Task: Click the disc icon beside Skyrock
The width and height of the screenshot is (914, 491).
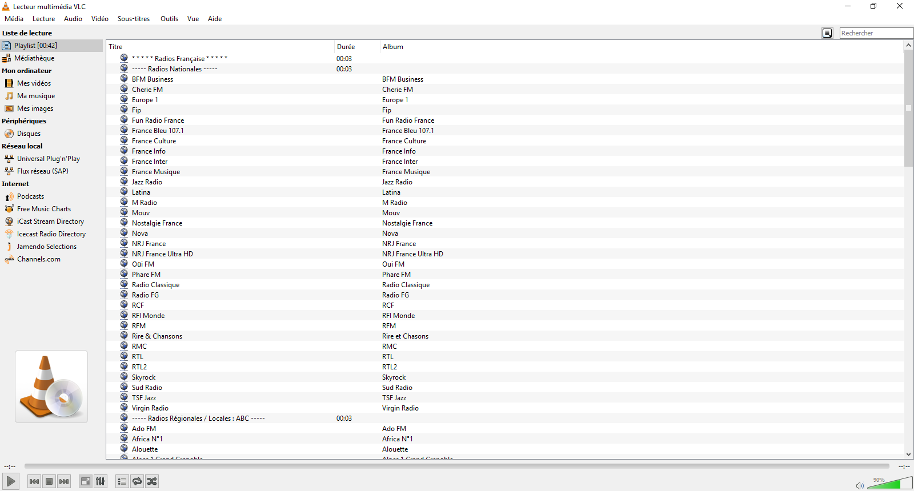Action: (x=124, y=377)
